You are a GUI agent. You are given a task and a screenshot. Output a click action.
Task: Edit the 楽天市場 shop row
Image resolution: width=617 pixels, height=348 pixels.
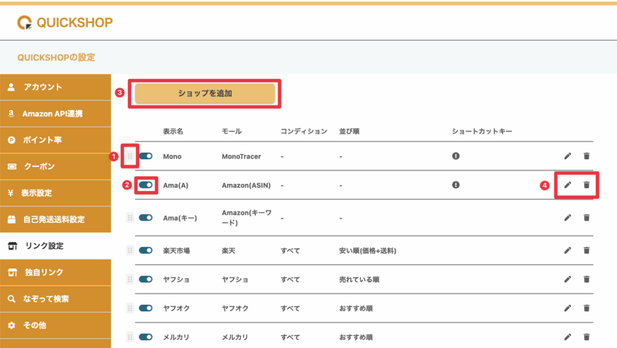[567, 251]
